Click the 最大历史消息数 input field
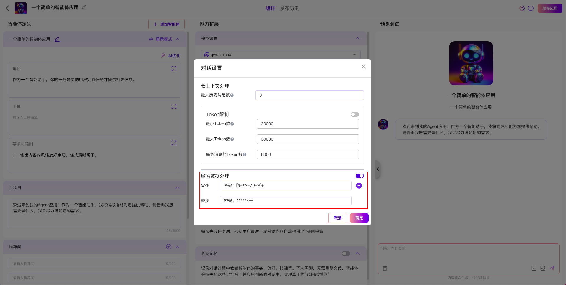 pos(309,95)
